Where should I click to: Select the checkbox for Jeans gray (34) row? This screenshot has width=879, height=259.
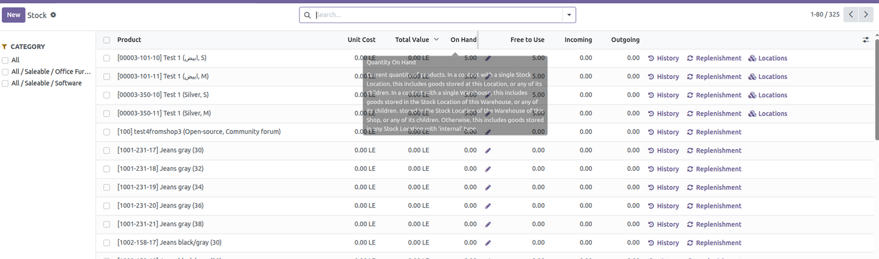[106, 187]
